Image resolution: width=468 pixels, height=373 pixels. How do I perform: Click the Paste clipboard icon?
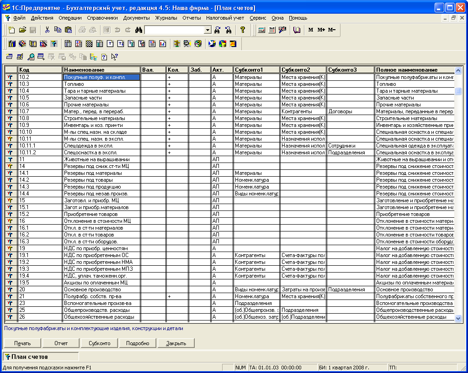[x=69, y=30]
